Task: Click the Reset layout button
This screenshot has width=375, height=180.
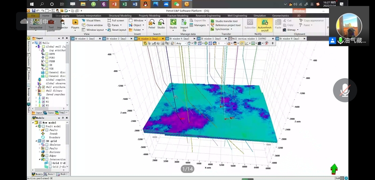Action: pos(117,30)
